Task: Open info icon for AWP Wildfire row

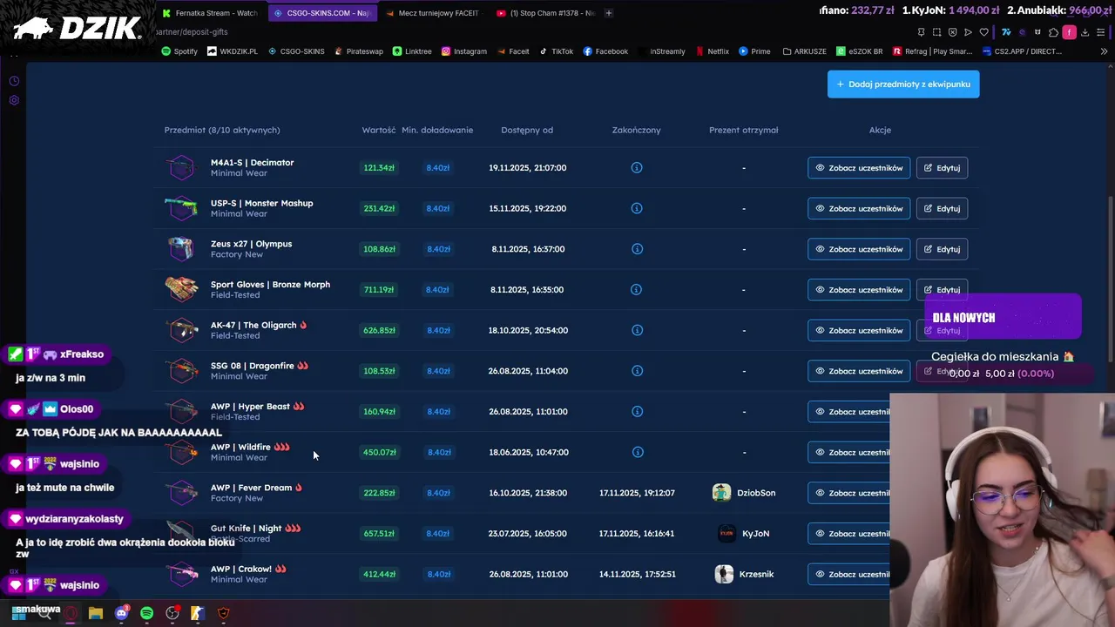Action: (637, 452)
